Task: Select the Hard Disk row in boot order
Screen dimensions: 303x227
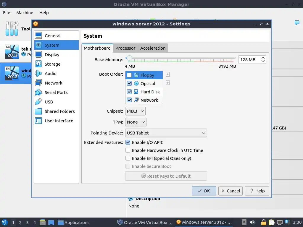Action: (x=144, y=92)
